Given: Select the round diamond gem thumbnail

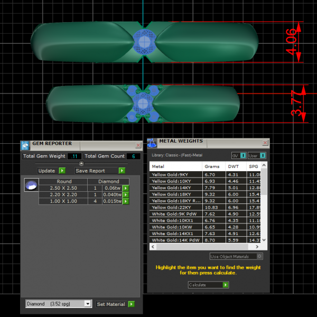Looking at the screenshot, I should 31,185.
